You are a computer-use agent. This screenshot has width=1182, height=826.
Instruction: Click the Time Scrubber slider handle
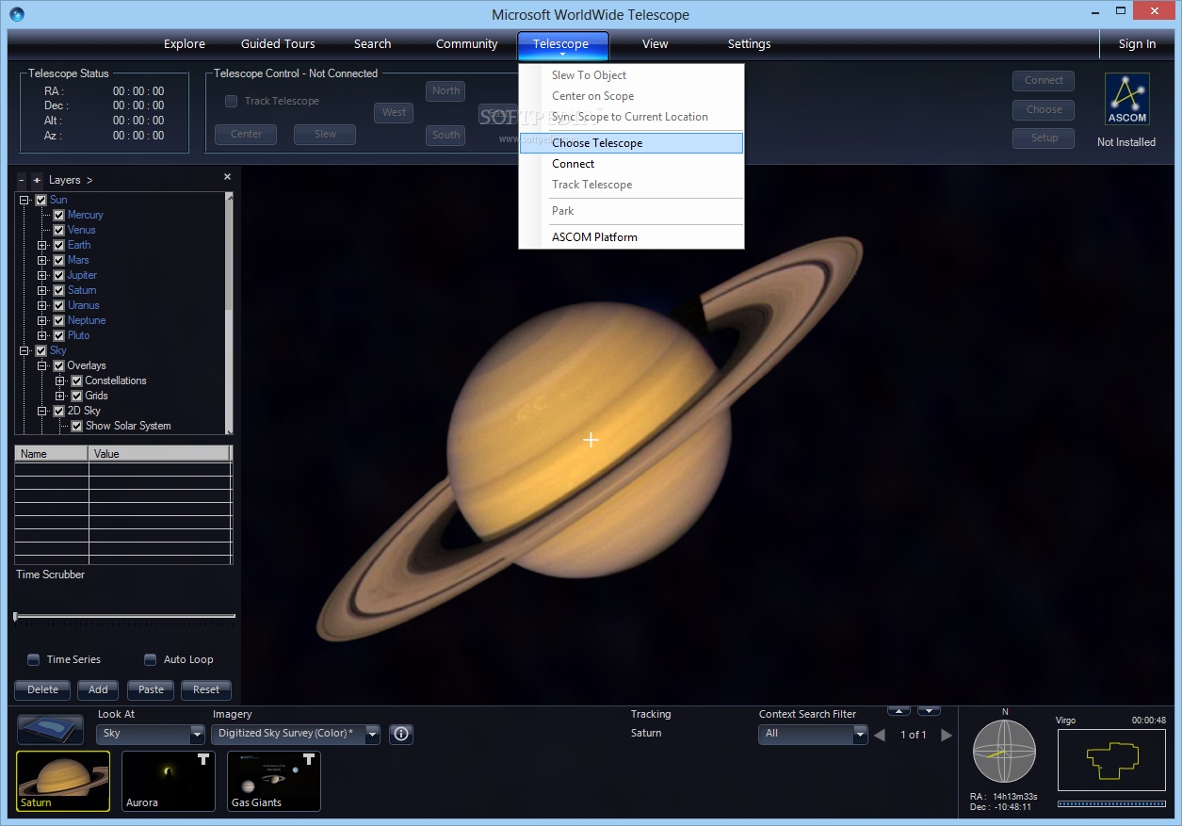(16, 617)
